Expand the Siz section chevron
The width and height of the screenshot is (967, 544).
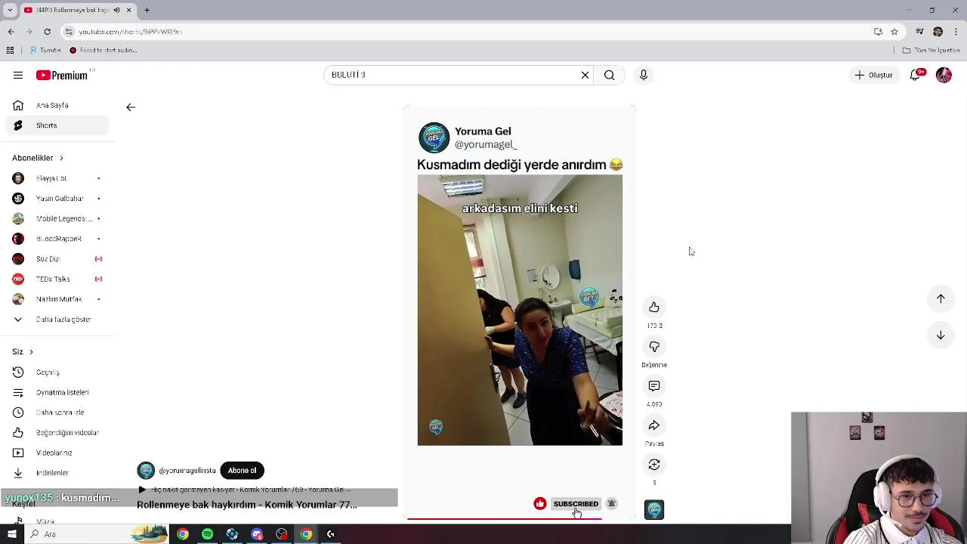[x=31, y=352]
